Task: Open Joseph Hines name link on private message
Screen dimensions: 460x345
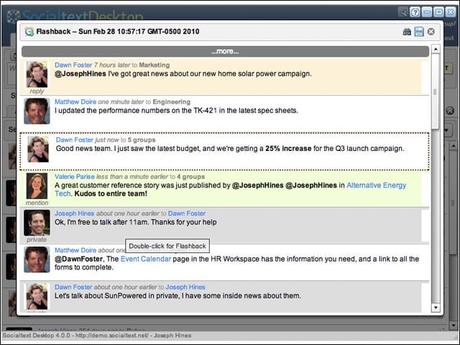Action: pyautogui.click(x=75, y=213)
